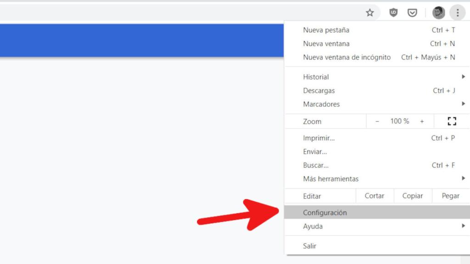Increase zoom with the plus button
This screenshot has height=264, width=470.
[x=422, y=121]
